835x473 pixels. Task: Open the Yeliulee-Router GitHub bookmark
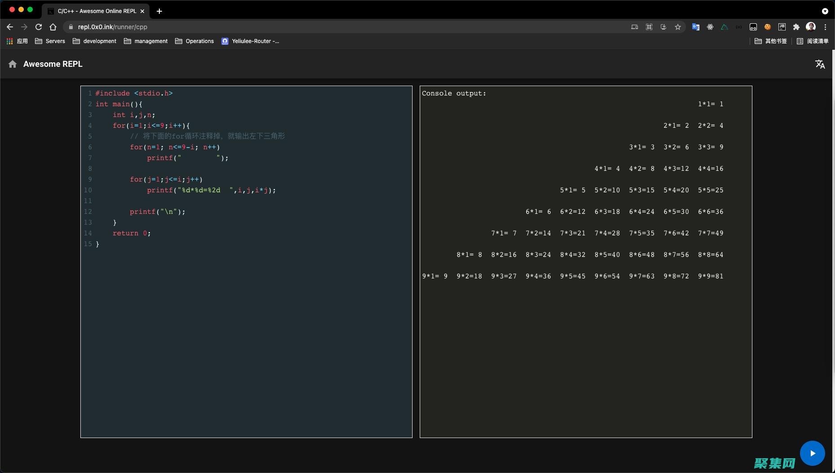click(x=250, y=41)
